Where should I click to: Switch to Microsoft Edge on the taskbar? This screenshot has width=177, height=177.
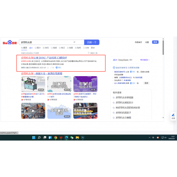click(67, 138)
